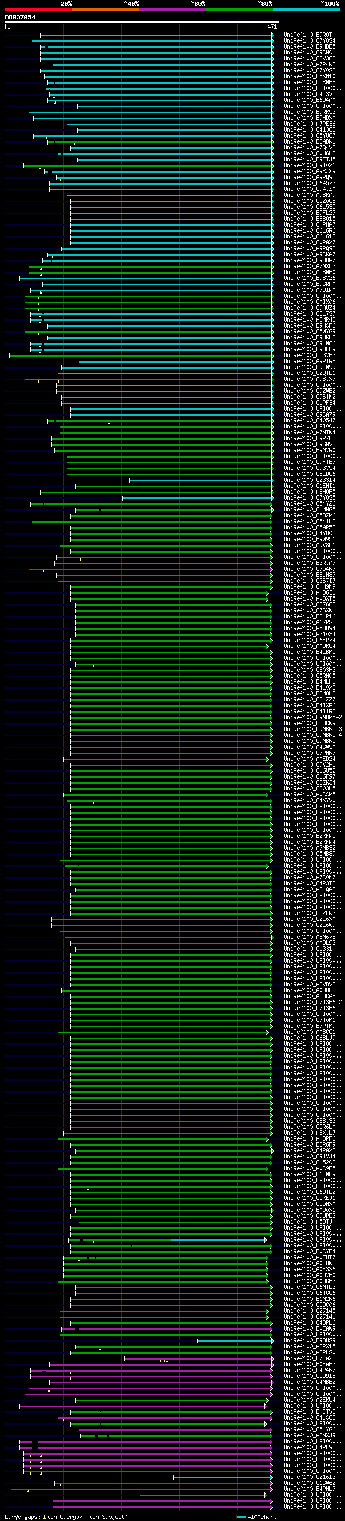Click the red 20% legend color bar
Screen dimensions: 345x1521
coord(38,10)
